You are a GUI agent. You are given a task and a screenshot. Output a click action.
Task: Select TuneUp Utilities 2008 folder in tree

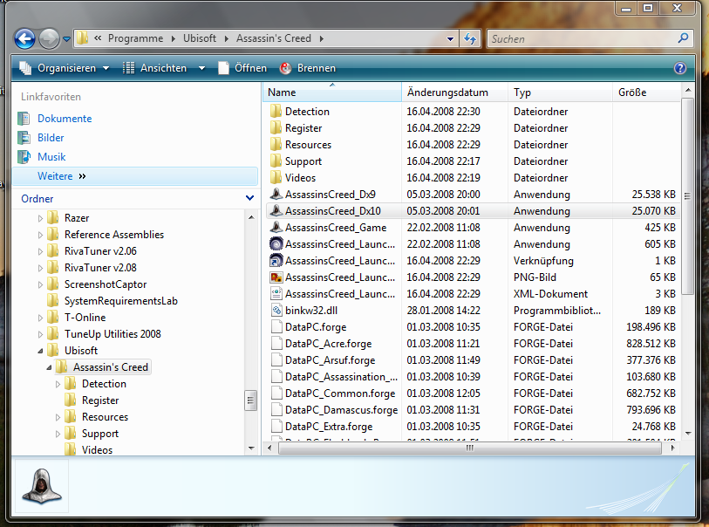[x=112, y=334]
